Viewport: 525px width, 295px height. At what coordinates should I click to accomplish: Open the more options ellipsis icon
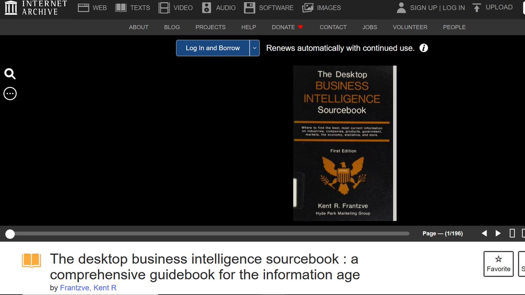[10, 94]
